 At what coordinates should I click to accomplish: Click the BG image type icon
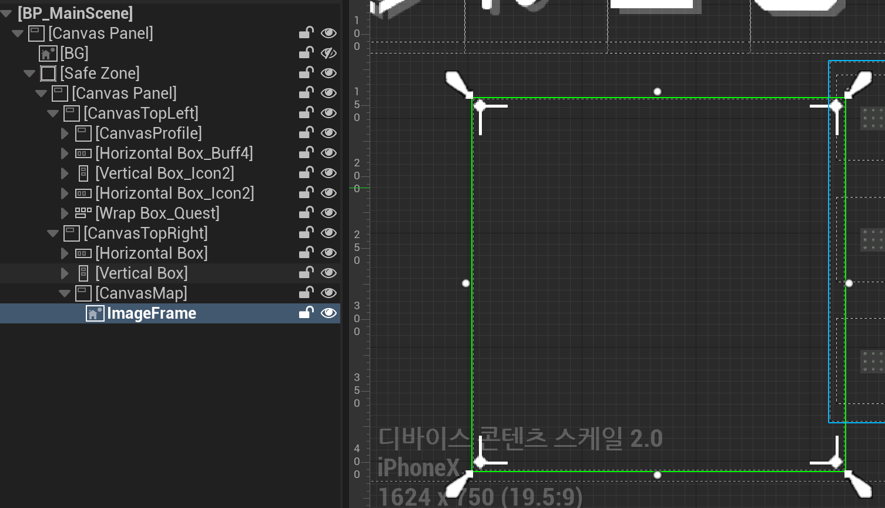[x=48, y=54]
